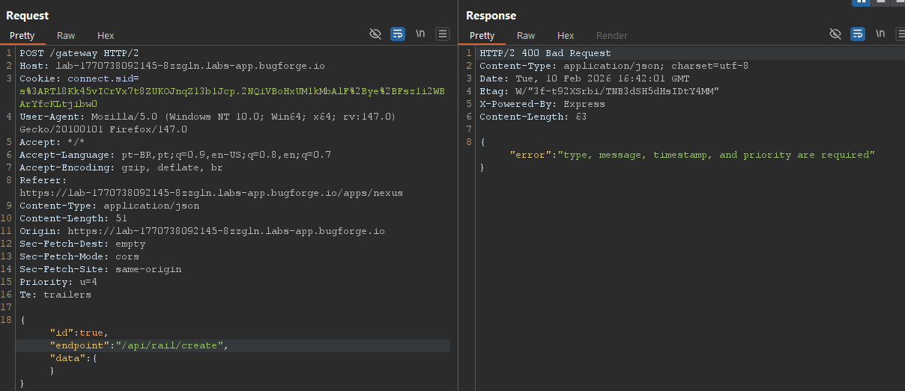905x391 pixels.
Task: Click the '"data":{' JSON line
Action: (73, 358)
